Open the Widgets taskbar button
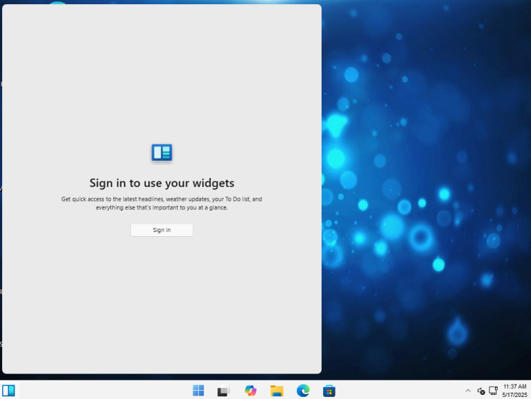Viewport: 531px width, 399px height. pyautogui.click(x=8, y=391)
